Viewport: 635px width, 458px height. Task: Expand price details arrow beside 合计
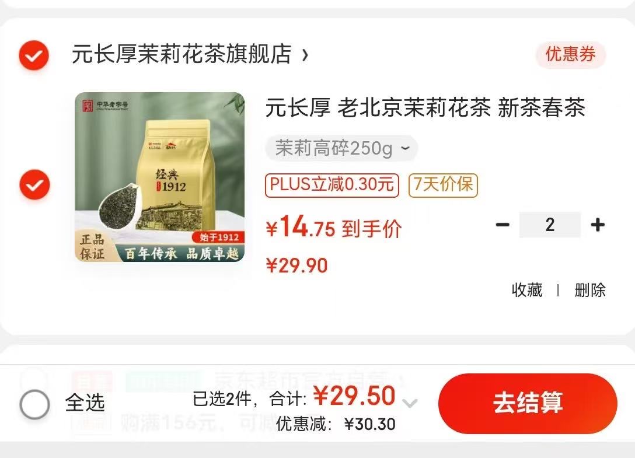[x=410, y=403]
